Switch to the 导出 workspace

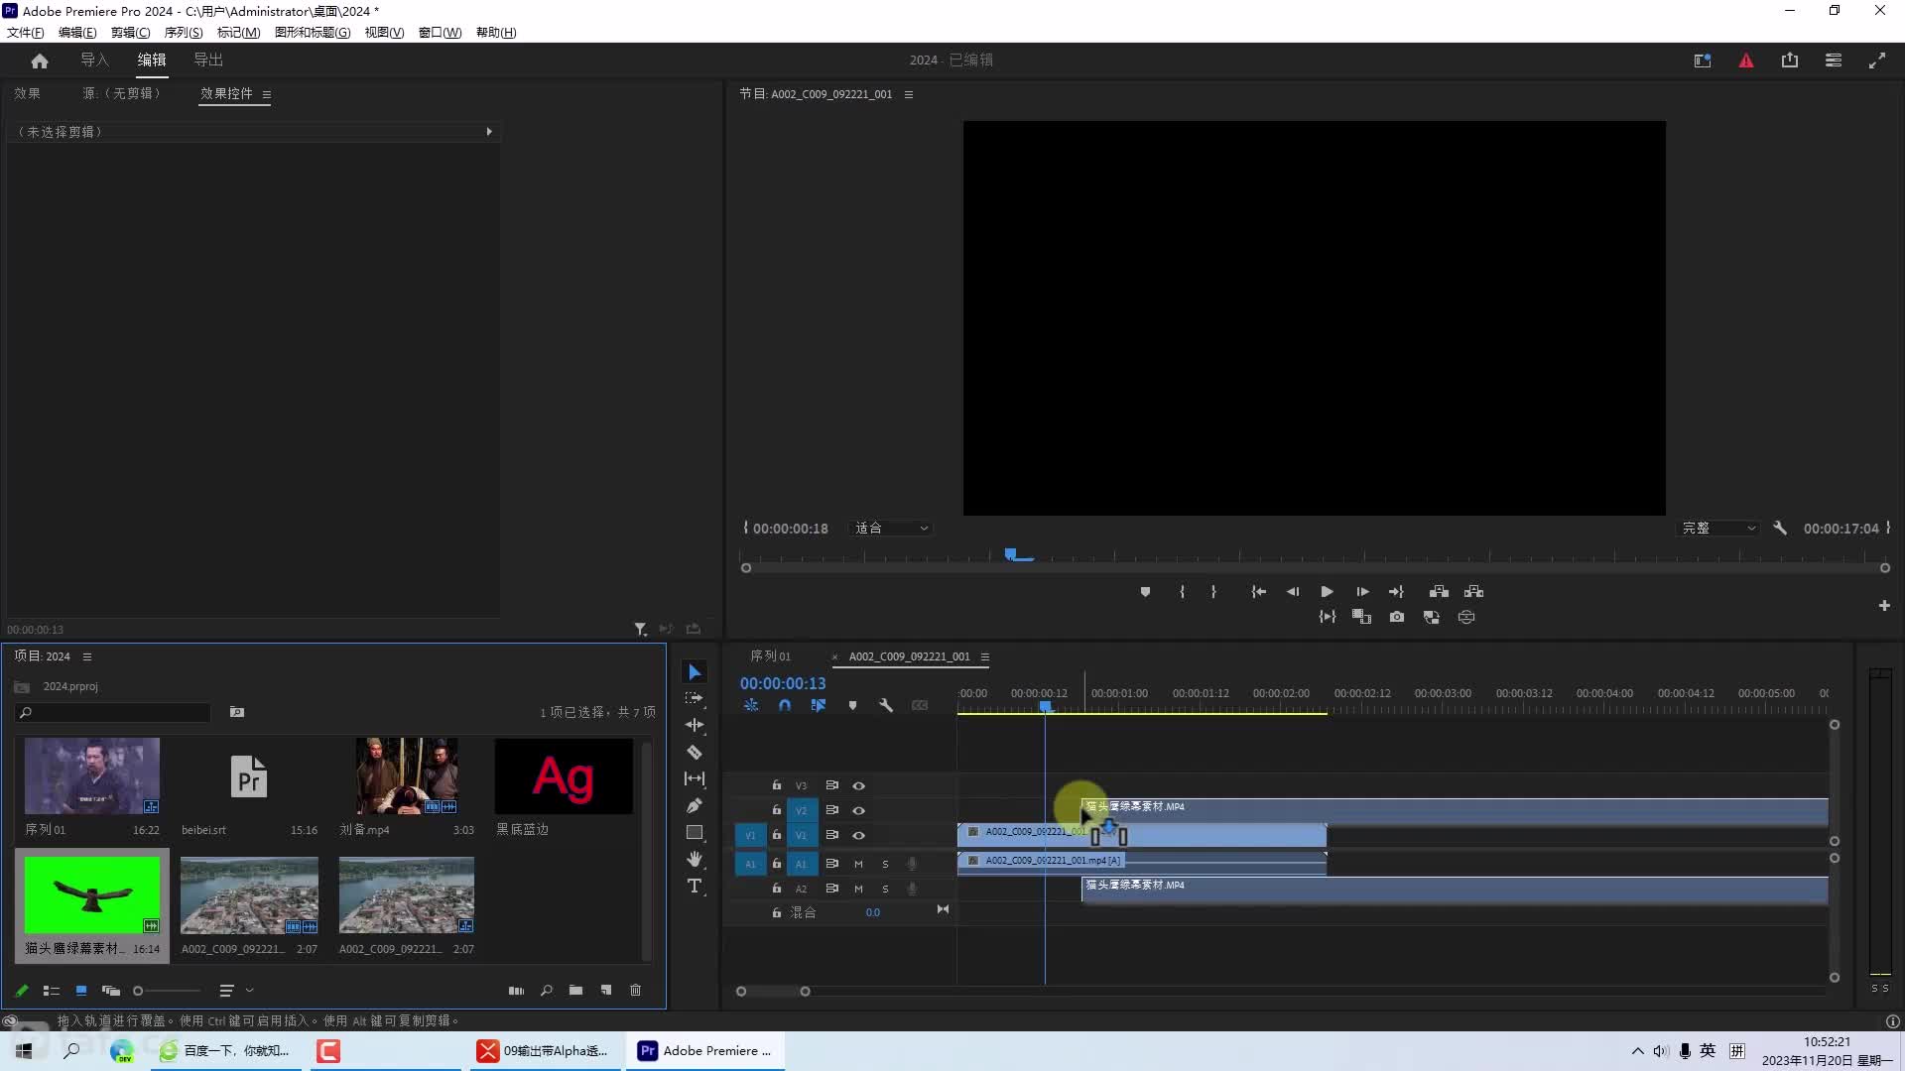point(208,60)
